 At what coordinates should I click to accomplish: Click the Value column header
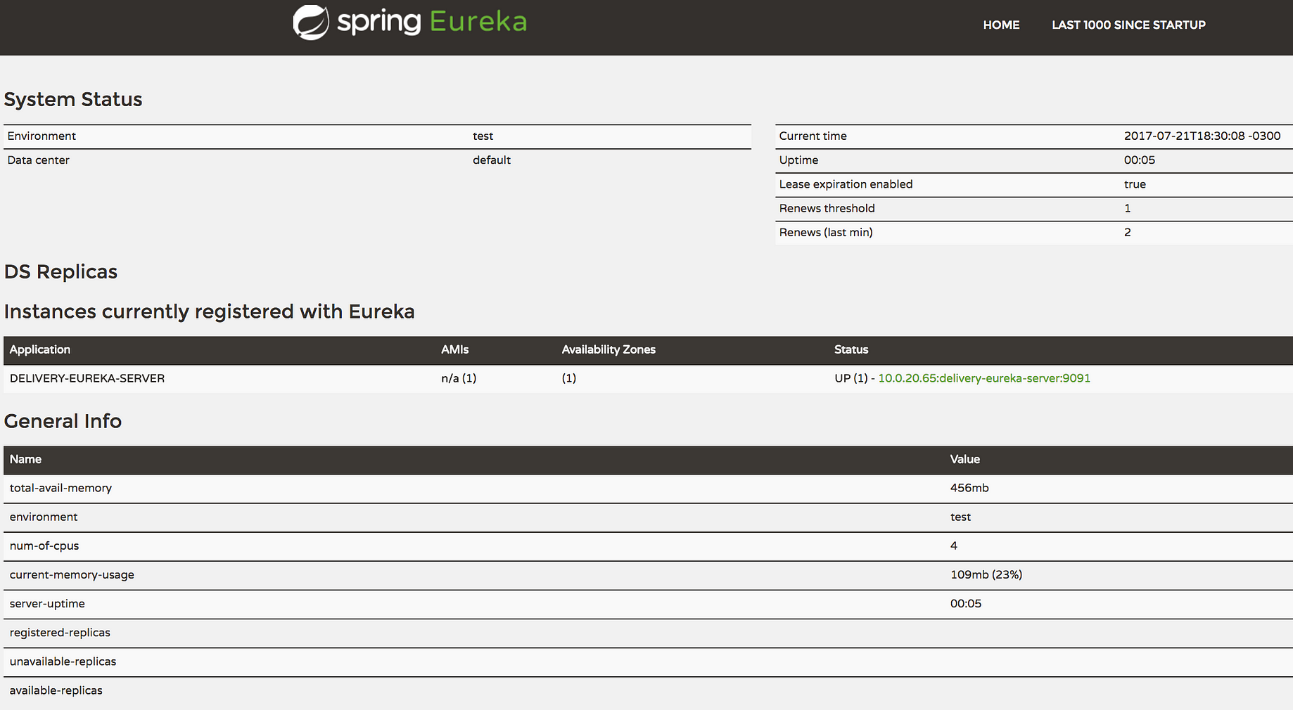[x=965, y=459]
